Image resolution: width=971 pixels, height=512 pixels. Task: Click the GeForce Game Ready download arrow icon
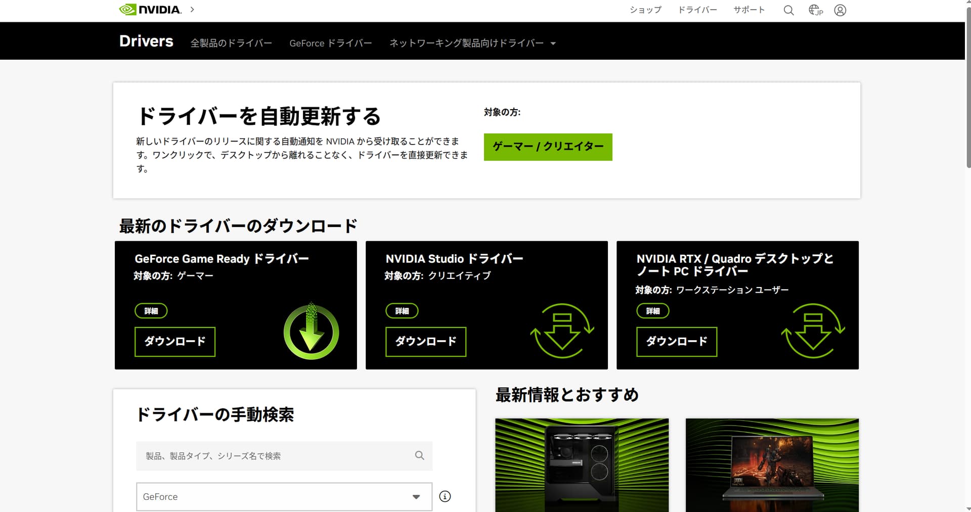pos(311,331)
